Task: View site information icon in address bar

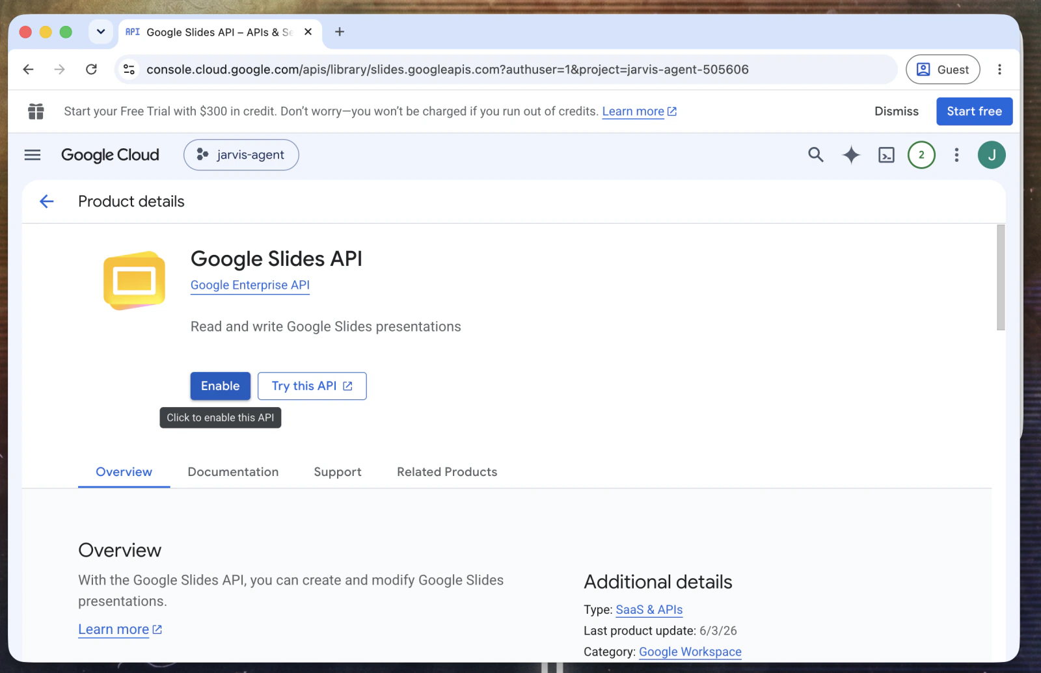Action: point(129,70)
